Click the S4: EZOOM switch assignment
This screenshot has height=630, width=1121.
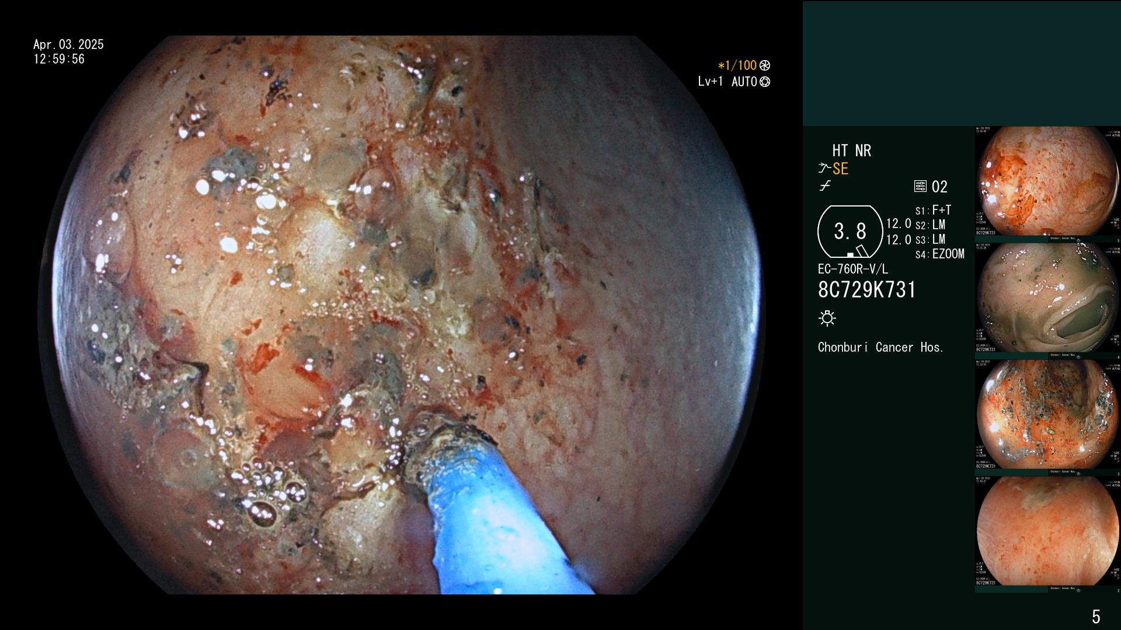[x=940, y=254]
